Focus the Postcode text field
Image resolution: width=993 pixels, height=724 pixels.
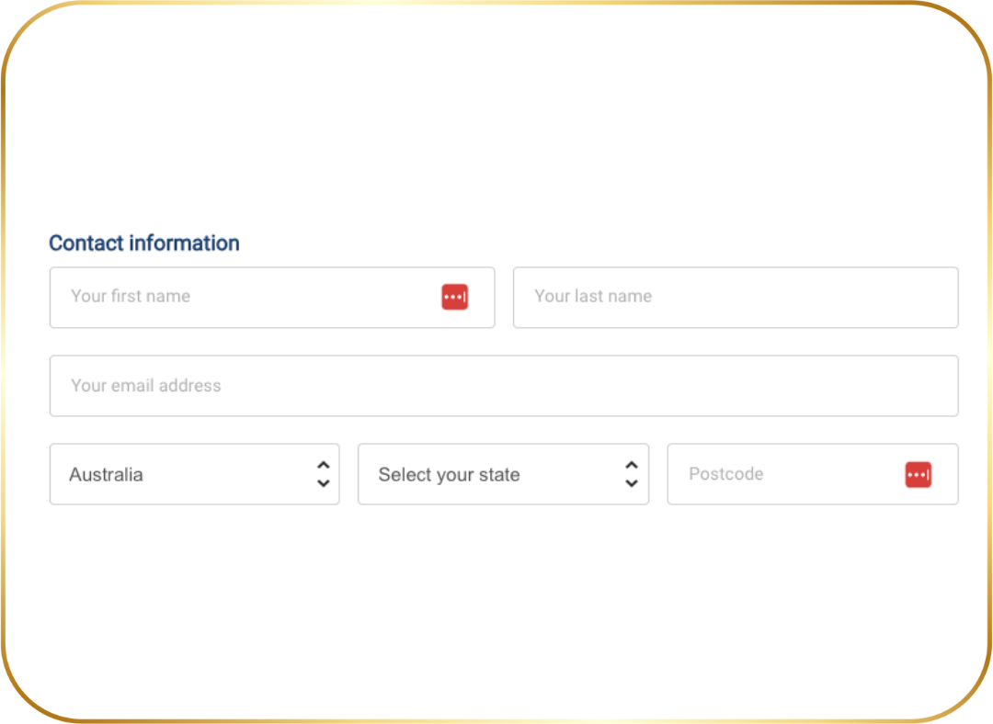[x=791, y=474]
